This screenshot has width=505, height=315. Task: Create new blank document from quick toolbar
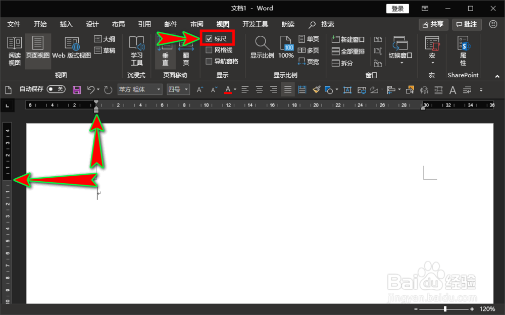[9, 90]
